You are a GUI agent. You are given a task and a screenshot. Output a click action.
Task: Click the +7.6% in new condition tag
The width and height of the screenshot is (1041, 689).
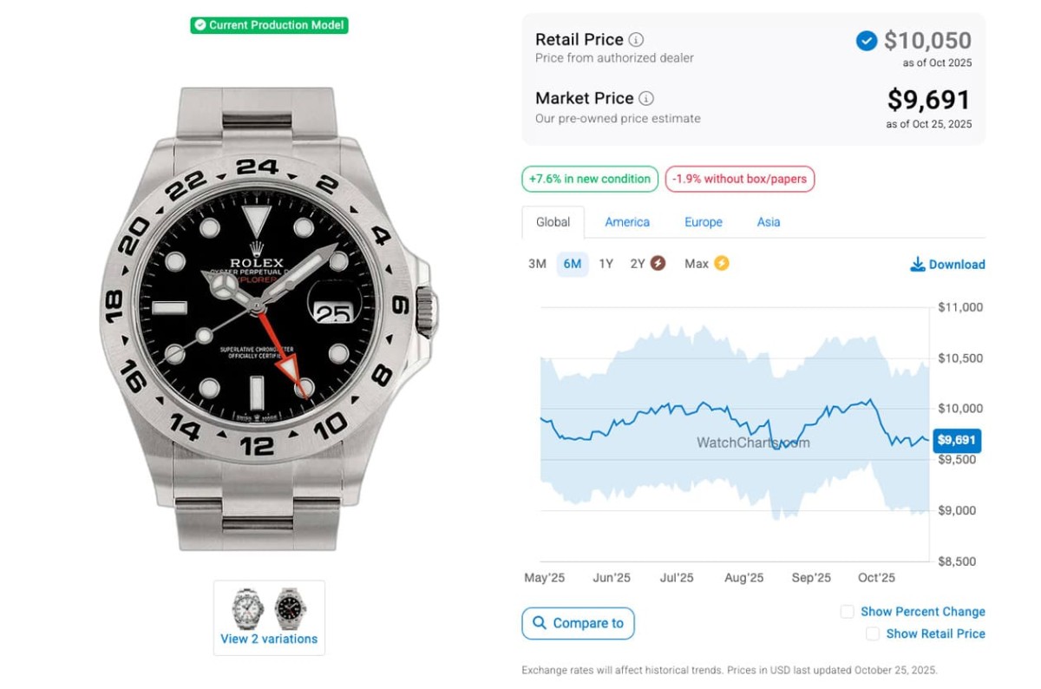click(590, 180)
